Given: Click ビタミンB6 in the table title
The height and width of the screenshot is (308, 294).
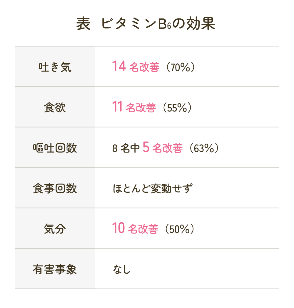Looking at the screenshot, I should [x=136, y=24].
